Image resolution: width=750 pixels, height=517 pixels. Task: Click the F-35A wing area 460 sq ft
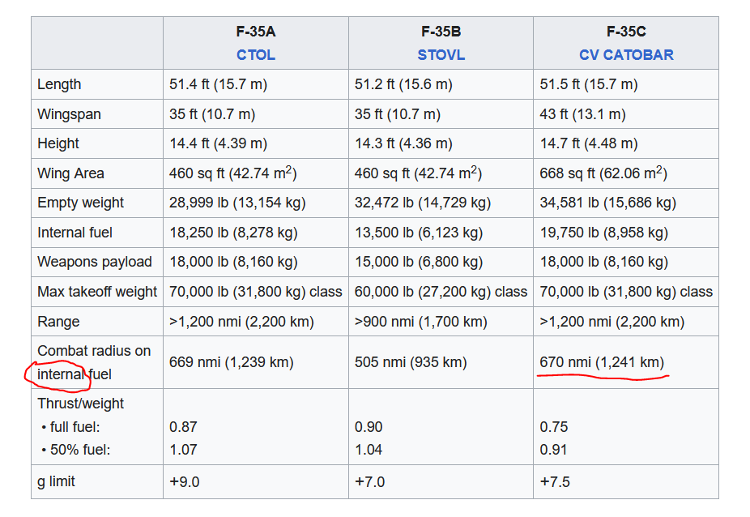pos(233,173)
